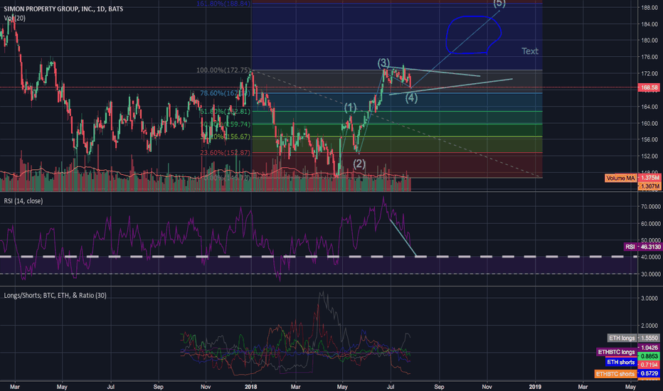The height and width of the screenshot is (391, 663).
Task: Select the 161.80%(188.84) Fibonacci level label
Action: (x=223, y=4)
